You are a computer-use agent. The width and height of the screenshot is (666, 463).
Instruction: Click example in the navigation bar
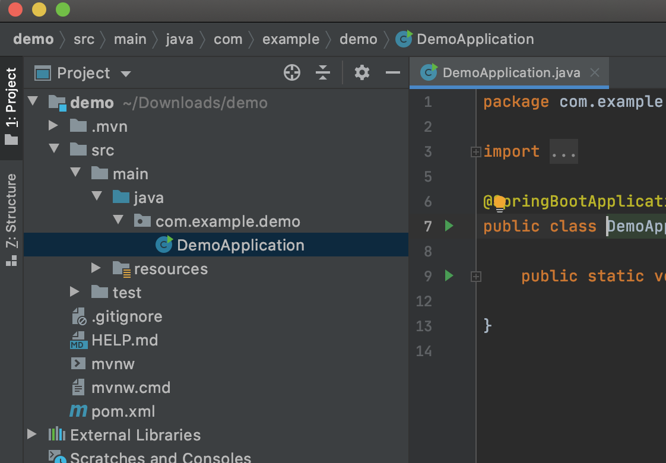pos(291,40)
